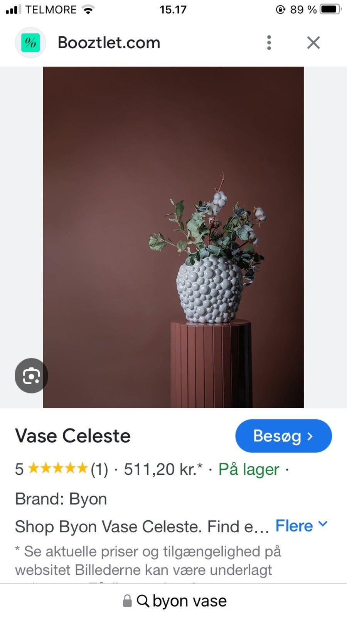Tap the five-star rating stars
Viewport: 347px width, 618px height.
58,469
